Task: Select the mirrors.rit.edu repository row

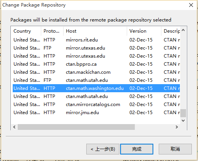Action: [x=96, y=40]
